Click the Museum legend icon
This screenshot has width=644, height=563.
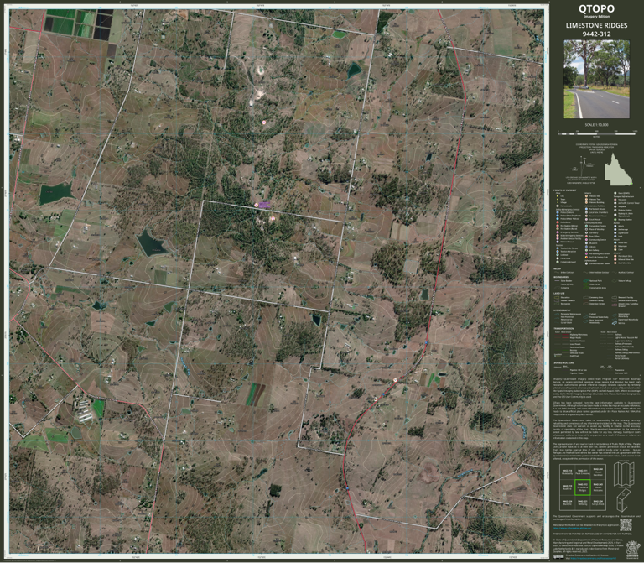[x=586, y=243]
